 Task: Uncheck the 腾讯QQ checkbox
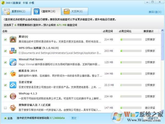click(5, 40)
